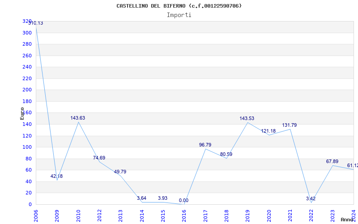This screenshot has width=358, height=224.
Task: Click the 260 y-axis tick label
Action: pyautogui.click(x=27, y=56)
